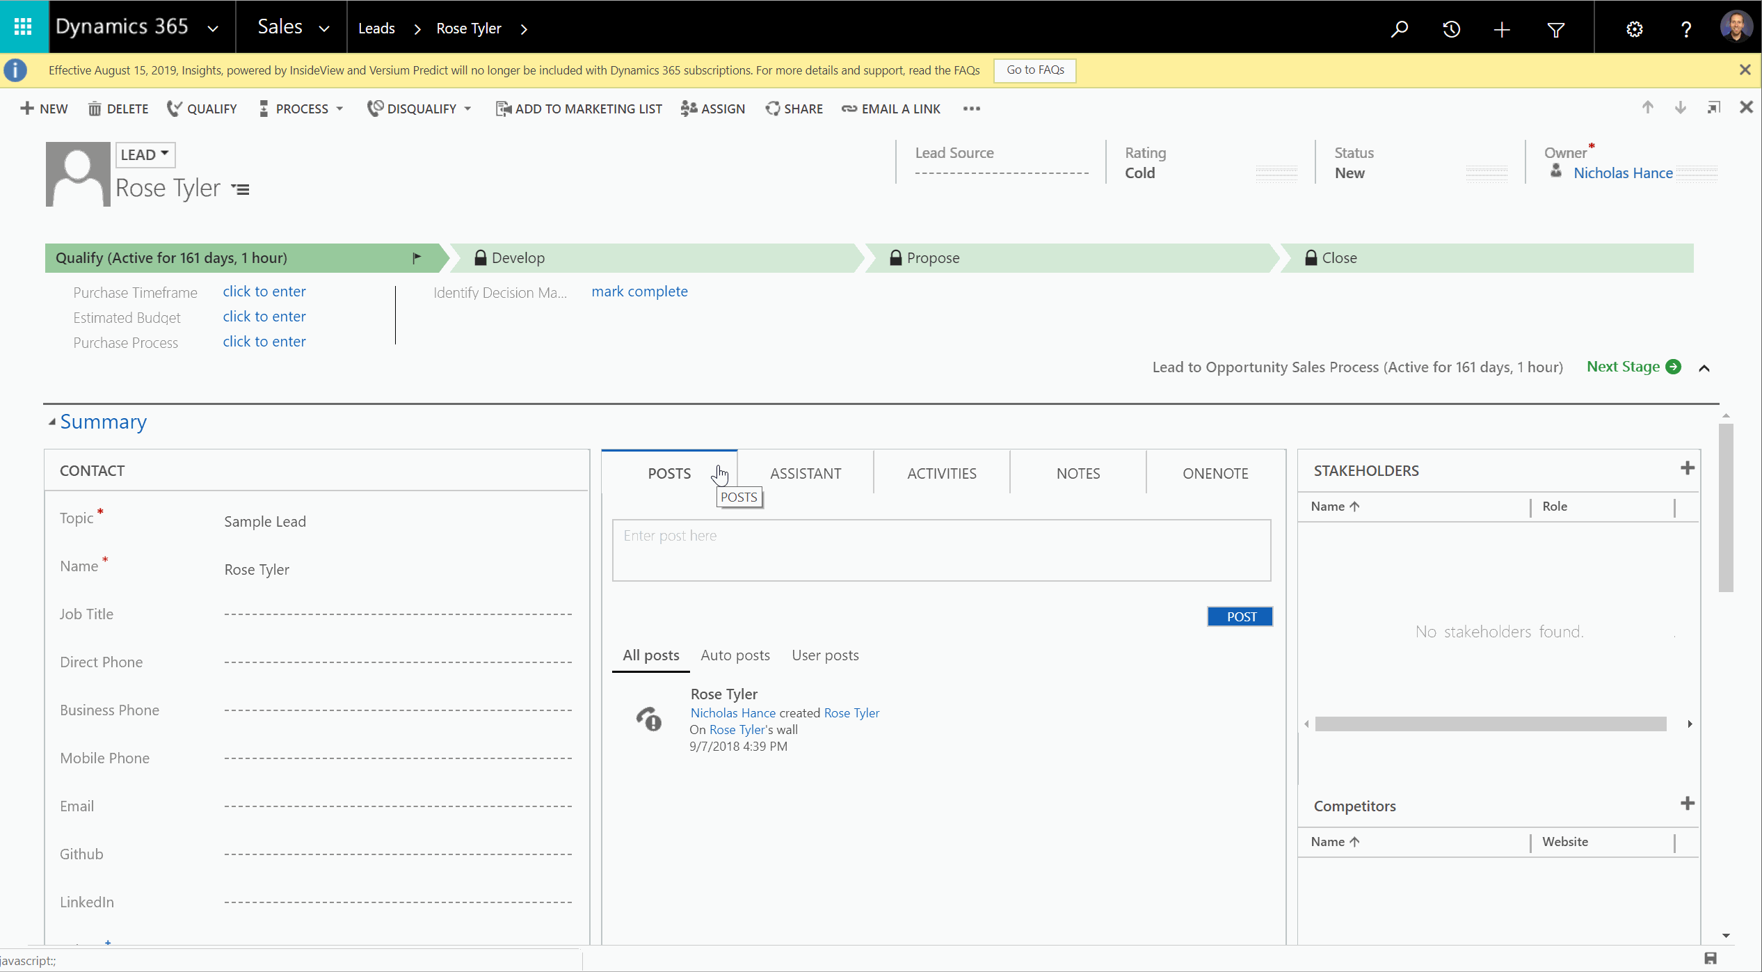Switch to NOTES tab
1762x972 pixels.
coord(1078,473)
